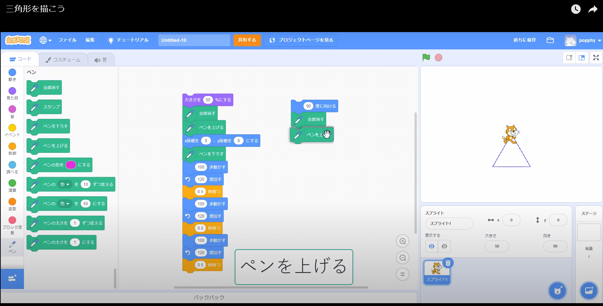This screenshot has height=306, width=603.
Task: Select the イベント (Events) category
Action: [12, 130]
